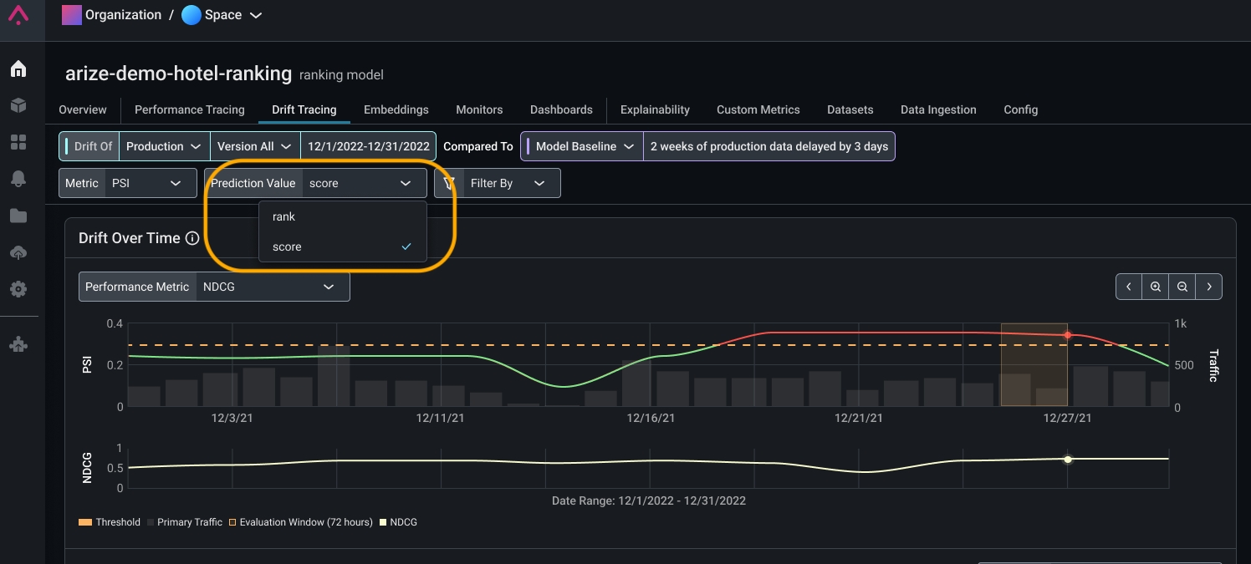
Task: Click the filter funnel icon
Action: [449, 183]
